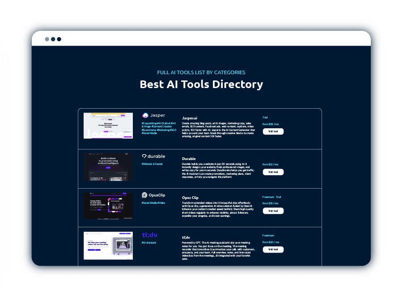Image resolution: width=403 pixels, height=291 pixels.
Task: Select the Jasper.ai title heading
Action: click(x=189, y=118)
